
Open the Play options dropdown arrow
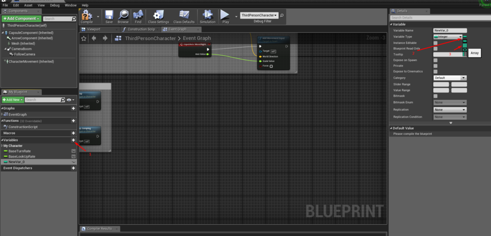[x=236, y=16]
